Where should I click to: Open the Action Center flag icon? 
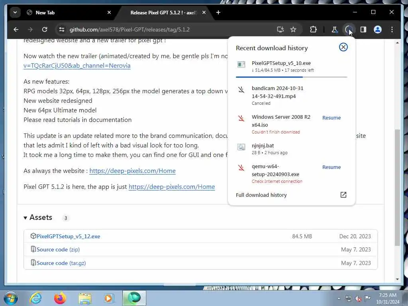tap(367, 298)
